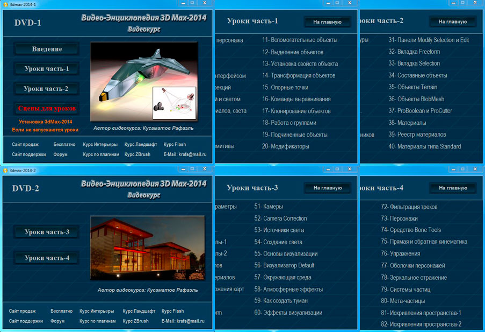This screenshot has height=332, width=485.
Task: Click the E-Mail krafs@mail.ru link on DVD-2
Action: pos(183,321)
